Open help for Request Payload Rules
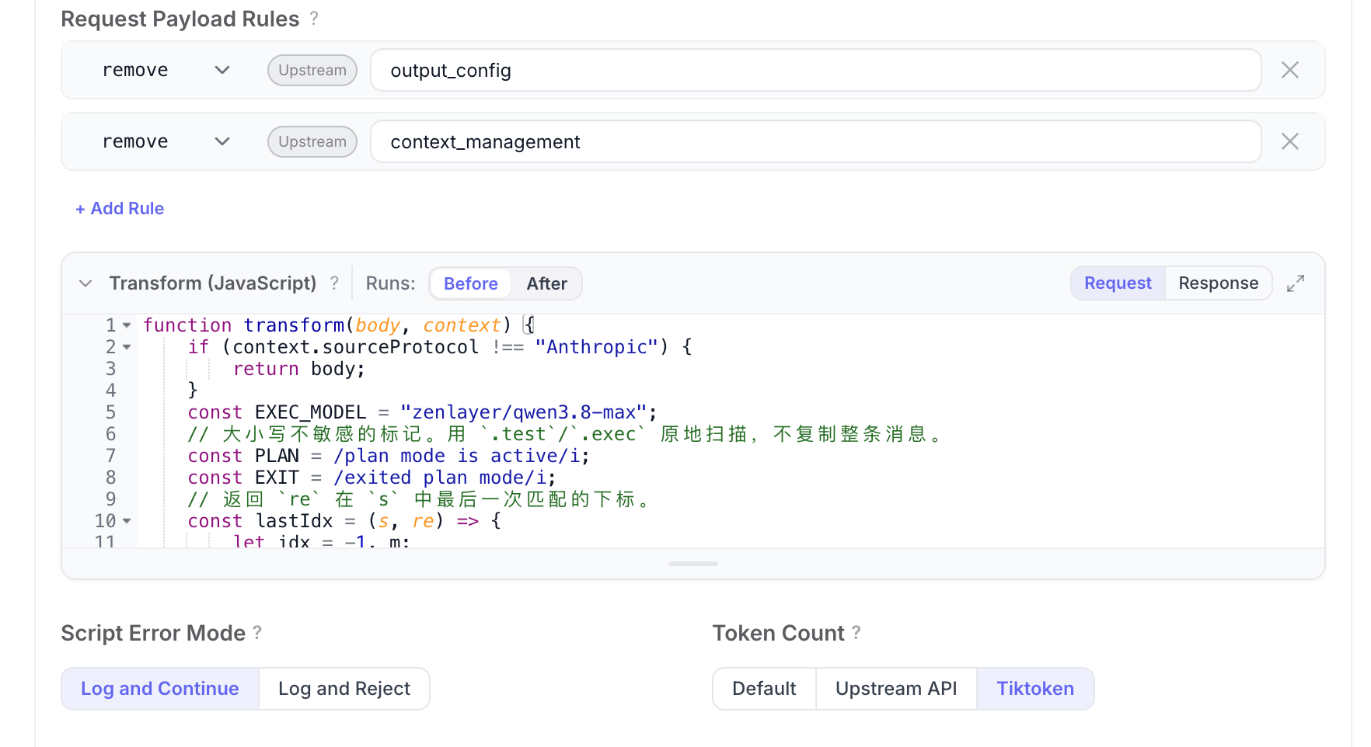 (x=314, y=18)
